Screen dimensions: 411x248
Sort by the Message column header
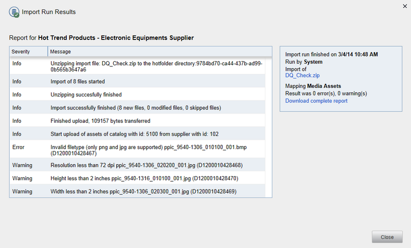coord(160,51)
